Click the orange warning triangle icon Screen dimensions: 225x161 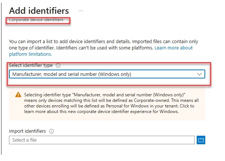coord(18,95)
